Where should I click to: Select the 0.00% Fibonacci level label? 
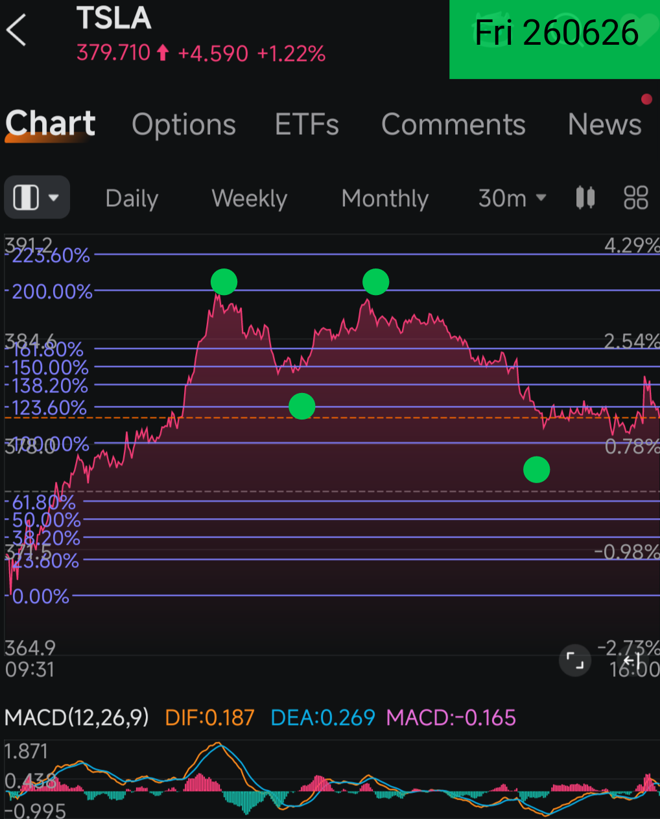tap(40, 597)
